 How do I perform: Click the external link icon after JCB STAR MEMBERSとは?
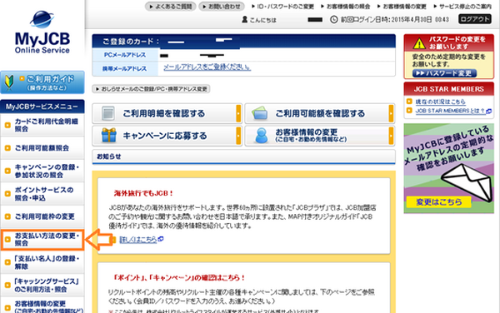tap(488, 111)
